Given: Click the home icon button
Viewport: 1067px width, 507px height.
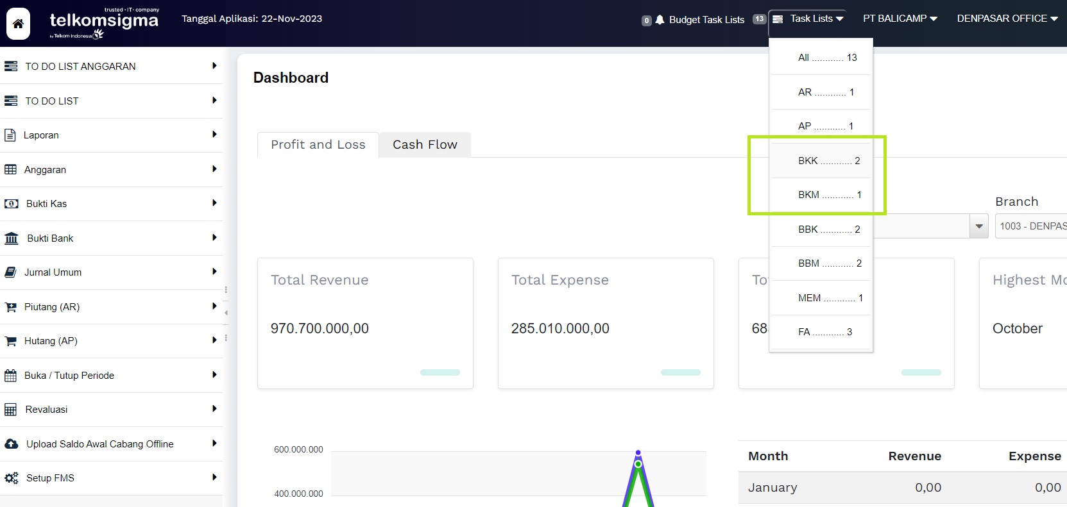Looking at the screenshot, I should pyautogui.click(x=18, y=24).
